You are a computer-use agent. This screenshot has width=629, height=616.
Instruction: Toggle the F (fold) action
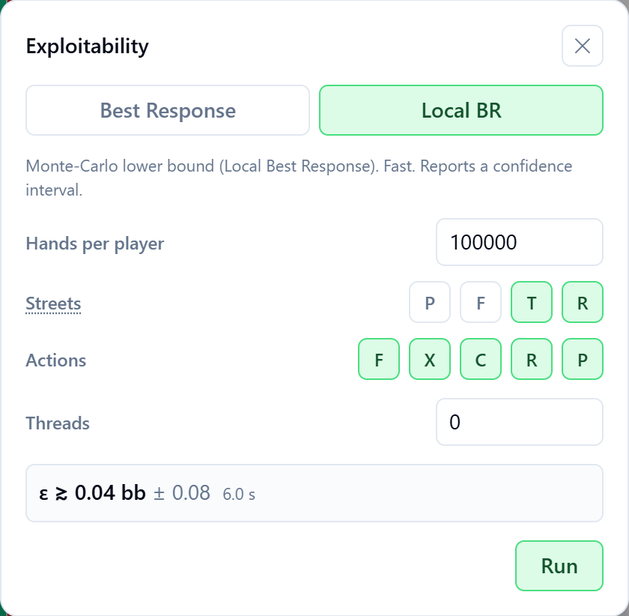pos(379,359)
